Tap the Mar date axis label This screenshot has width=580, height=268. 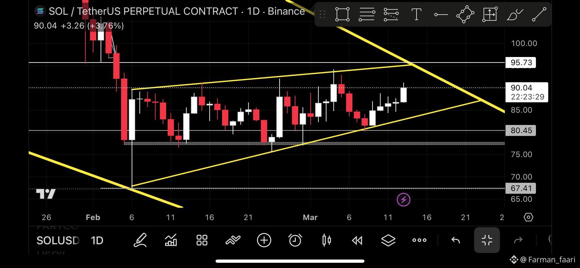310,218
